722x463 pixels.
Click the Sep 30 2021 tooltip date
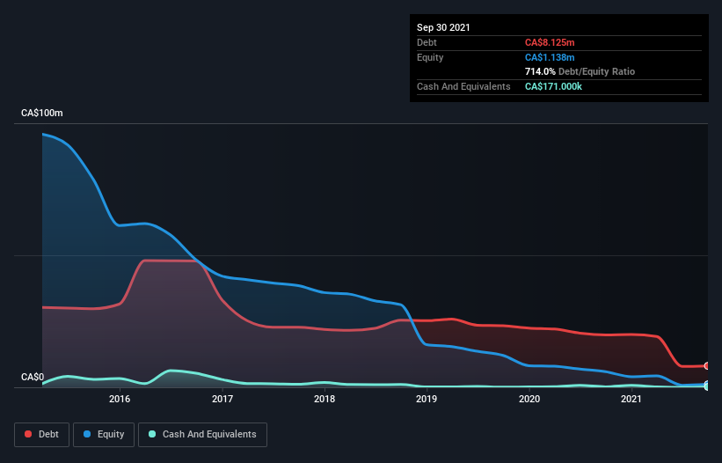coord(443,27)
